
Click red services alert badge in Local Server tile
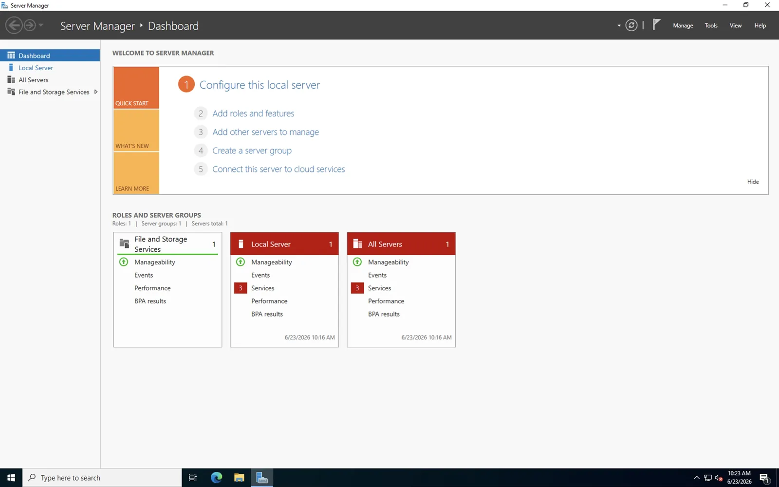241,288
